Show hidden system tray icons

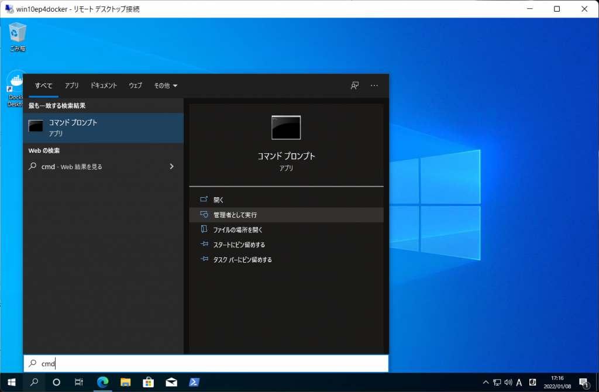[x=486, y=382]
